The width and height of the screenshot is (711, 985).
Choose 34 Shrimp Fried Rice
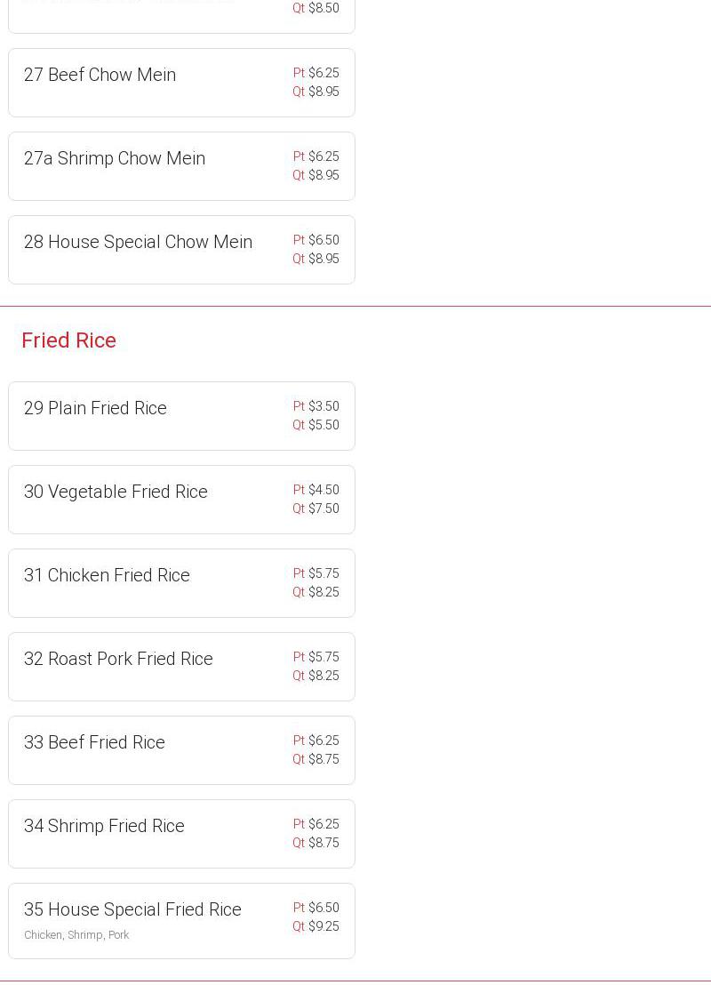click(104, 826)
